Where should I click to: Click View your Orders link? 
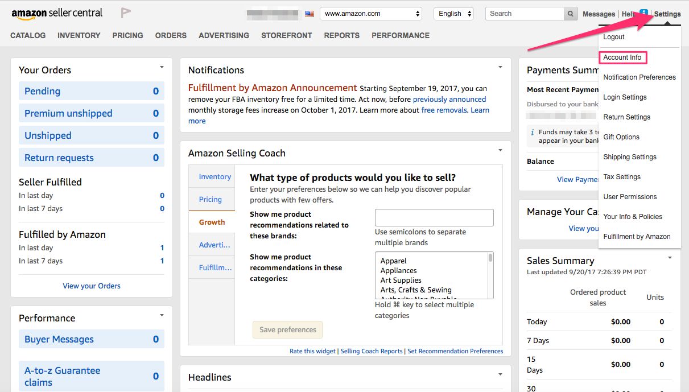pyautogui.click(x=92, y=286)
